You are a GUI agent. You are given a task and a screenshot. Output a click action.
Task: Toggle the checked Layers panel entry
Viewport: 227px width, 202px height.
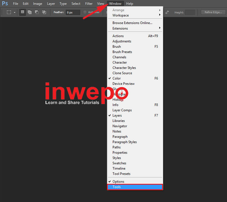[x=117, y=115]
